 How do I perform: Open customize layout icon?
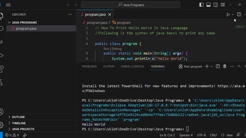coord(223,5)
